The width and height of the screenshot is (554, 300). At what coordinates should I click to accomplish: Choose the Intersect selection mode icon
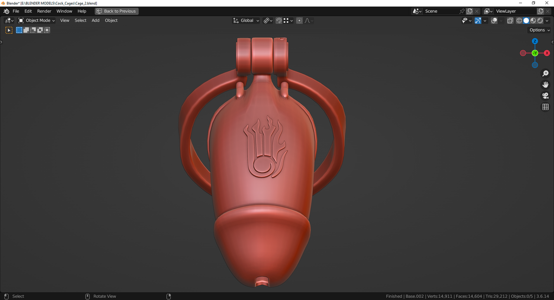click(47, 30)
